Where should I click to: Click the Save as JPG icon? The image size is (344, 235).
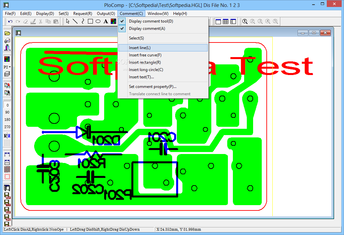point(7,217)
